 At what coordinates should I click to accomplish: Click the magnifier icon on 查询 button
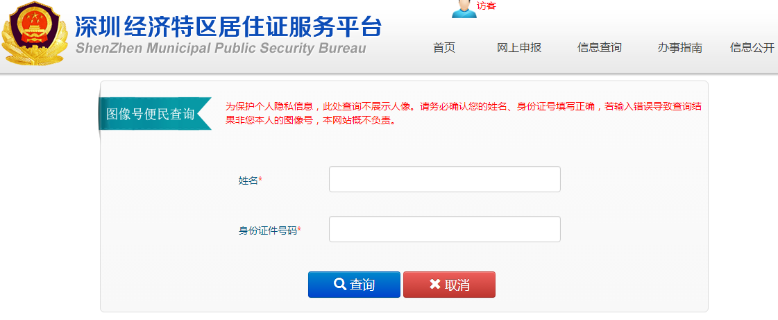340,285
